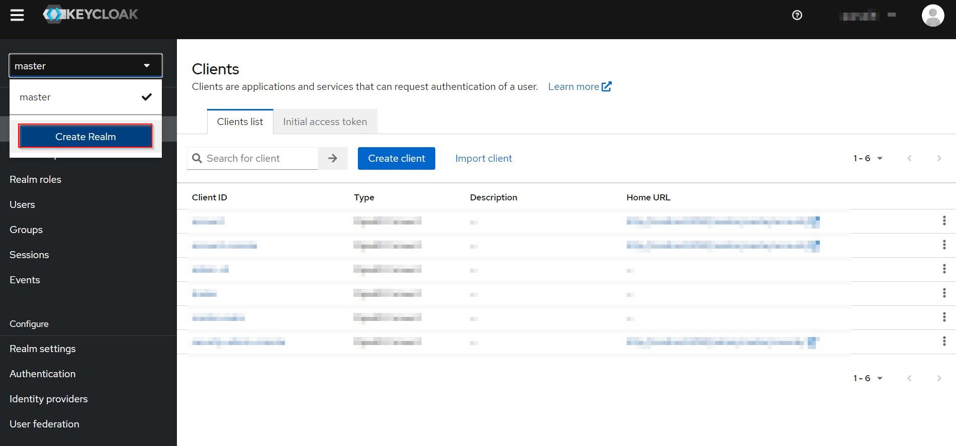The height and width of the screenshot is (446, 956).
Task: Open the first client ID link
Action: 208,221
